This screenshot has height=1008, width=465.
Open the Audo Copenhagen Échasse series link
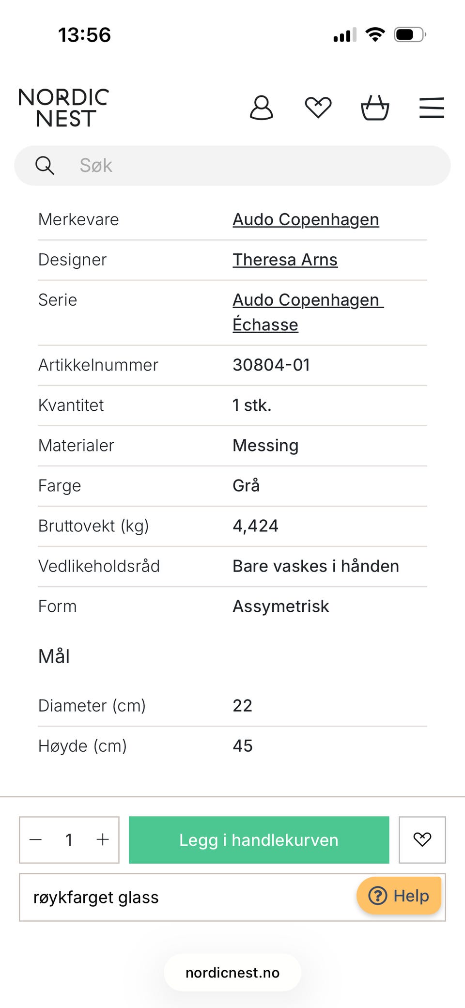click(308, 312)
